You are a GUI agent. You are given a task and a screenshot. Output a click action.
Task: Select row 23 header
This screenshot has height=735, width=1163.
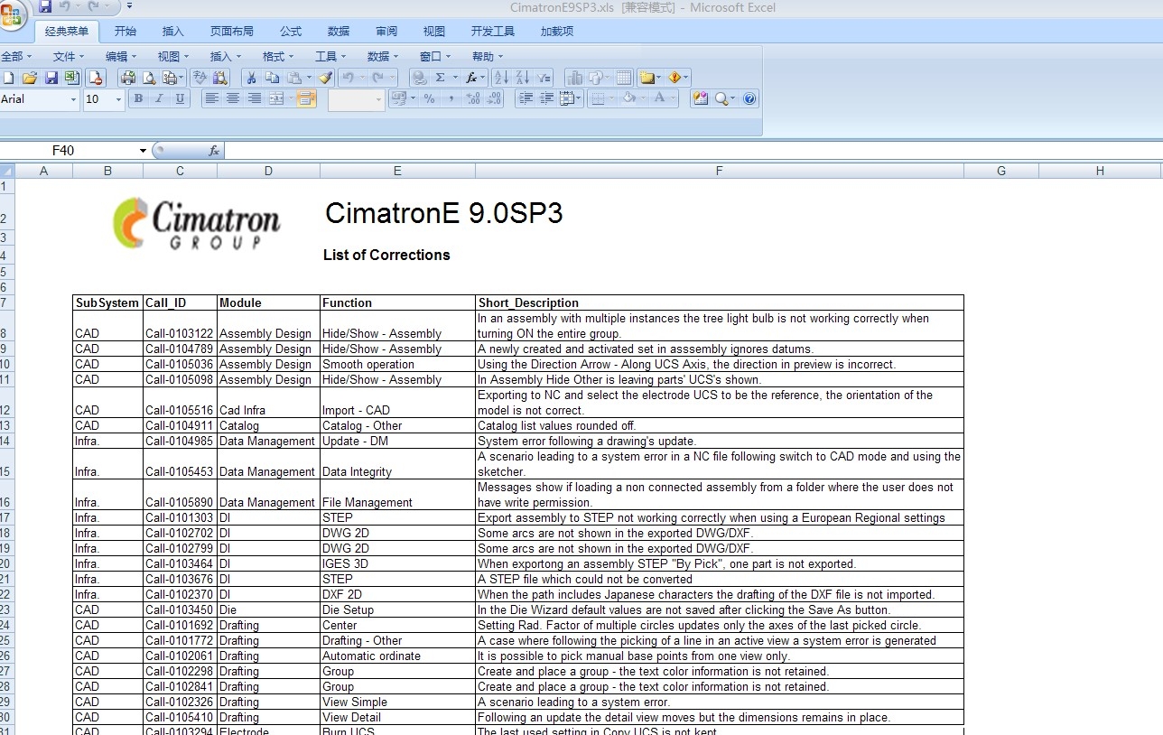(x=7, y=609)
